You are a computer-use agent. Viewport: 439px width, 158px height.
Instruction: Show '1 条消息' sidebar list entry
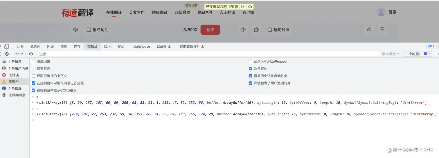15,62
